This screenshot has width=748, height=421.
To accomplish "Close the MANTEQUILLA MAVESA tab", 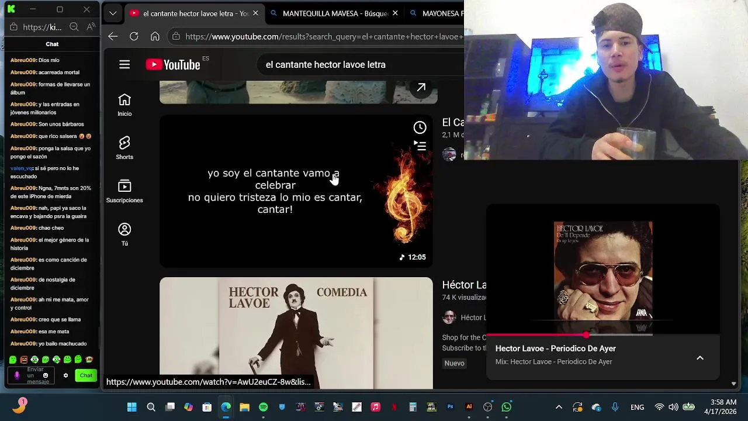I will point(395,13).
